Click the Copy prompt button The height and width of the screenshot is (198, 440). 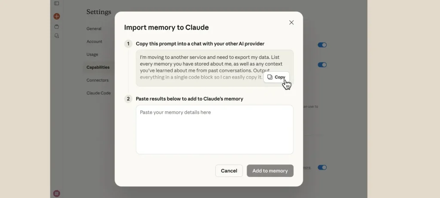(276, 77)
